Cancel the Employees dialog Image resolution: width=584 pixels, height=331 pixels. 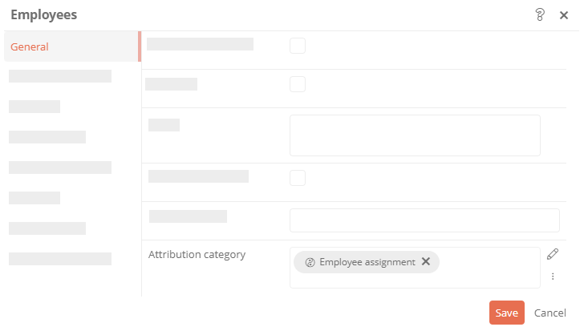tap(550, 313)
